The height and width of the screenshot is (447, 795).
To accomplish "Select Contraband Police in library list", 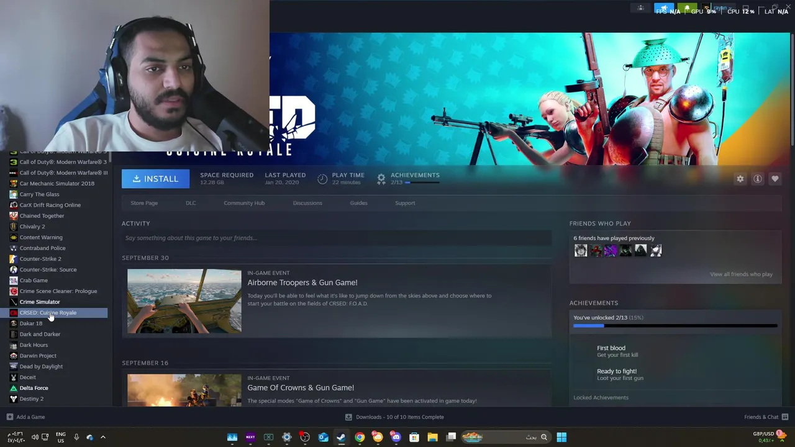I will (x=42, y=248).
